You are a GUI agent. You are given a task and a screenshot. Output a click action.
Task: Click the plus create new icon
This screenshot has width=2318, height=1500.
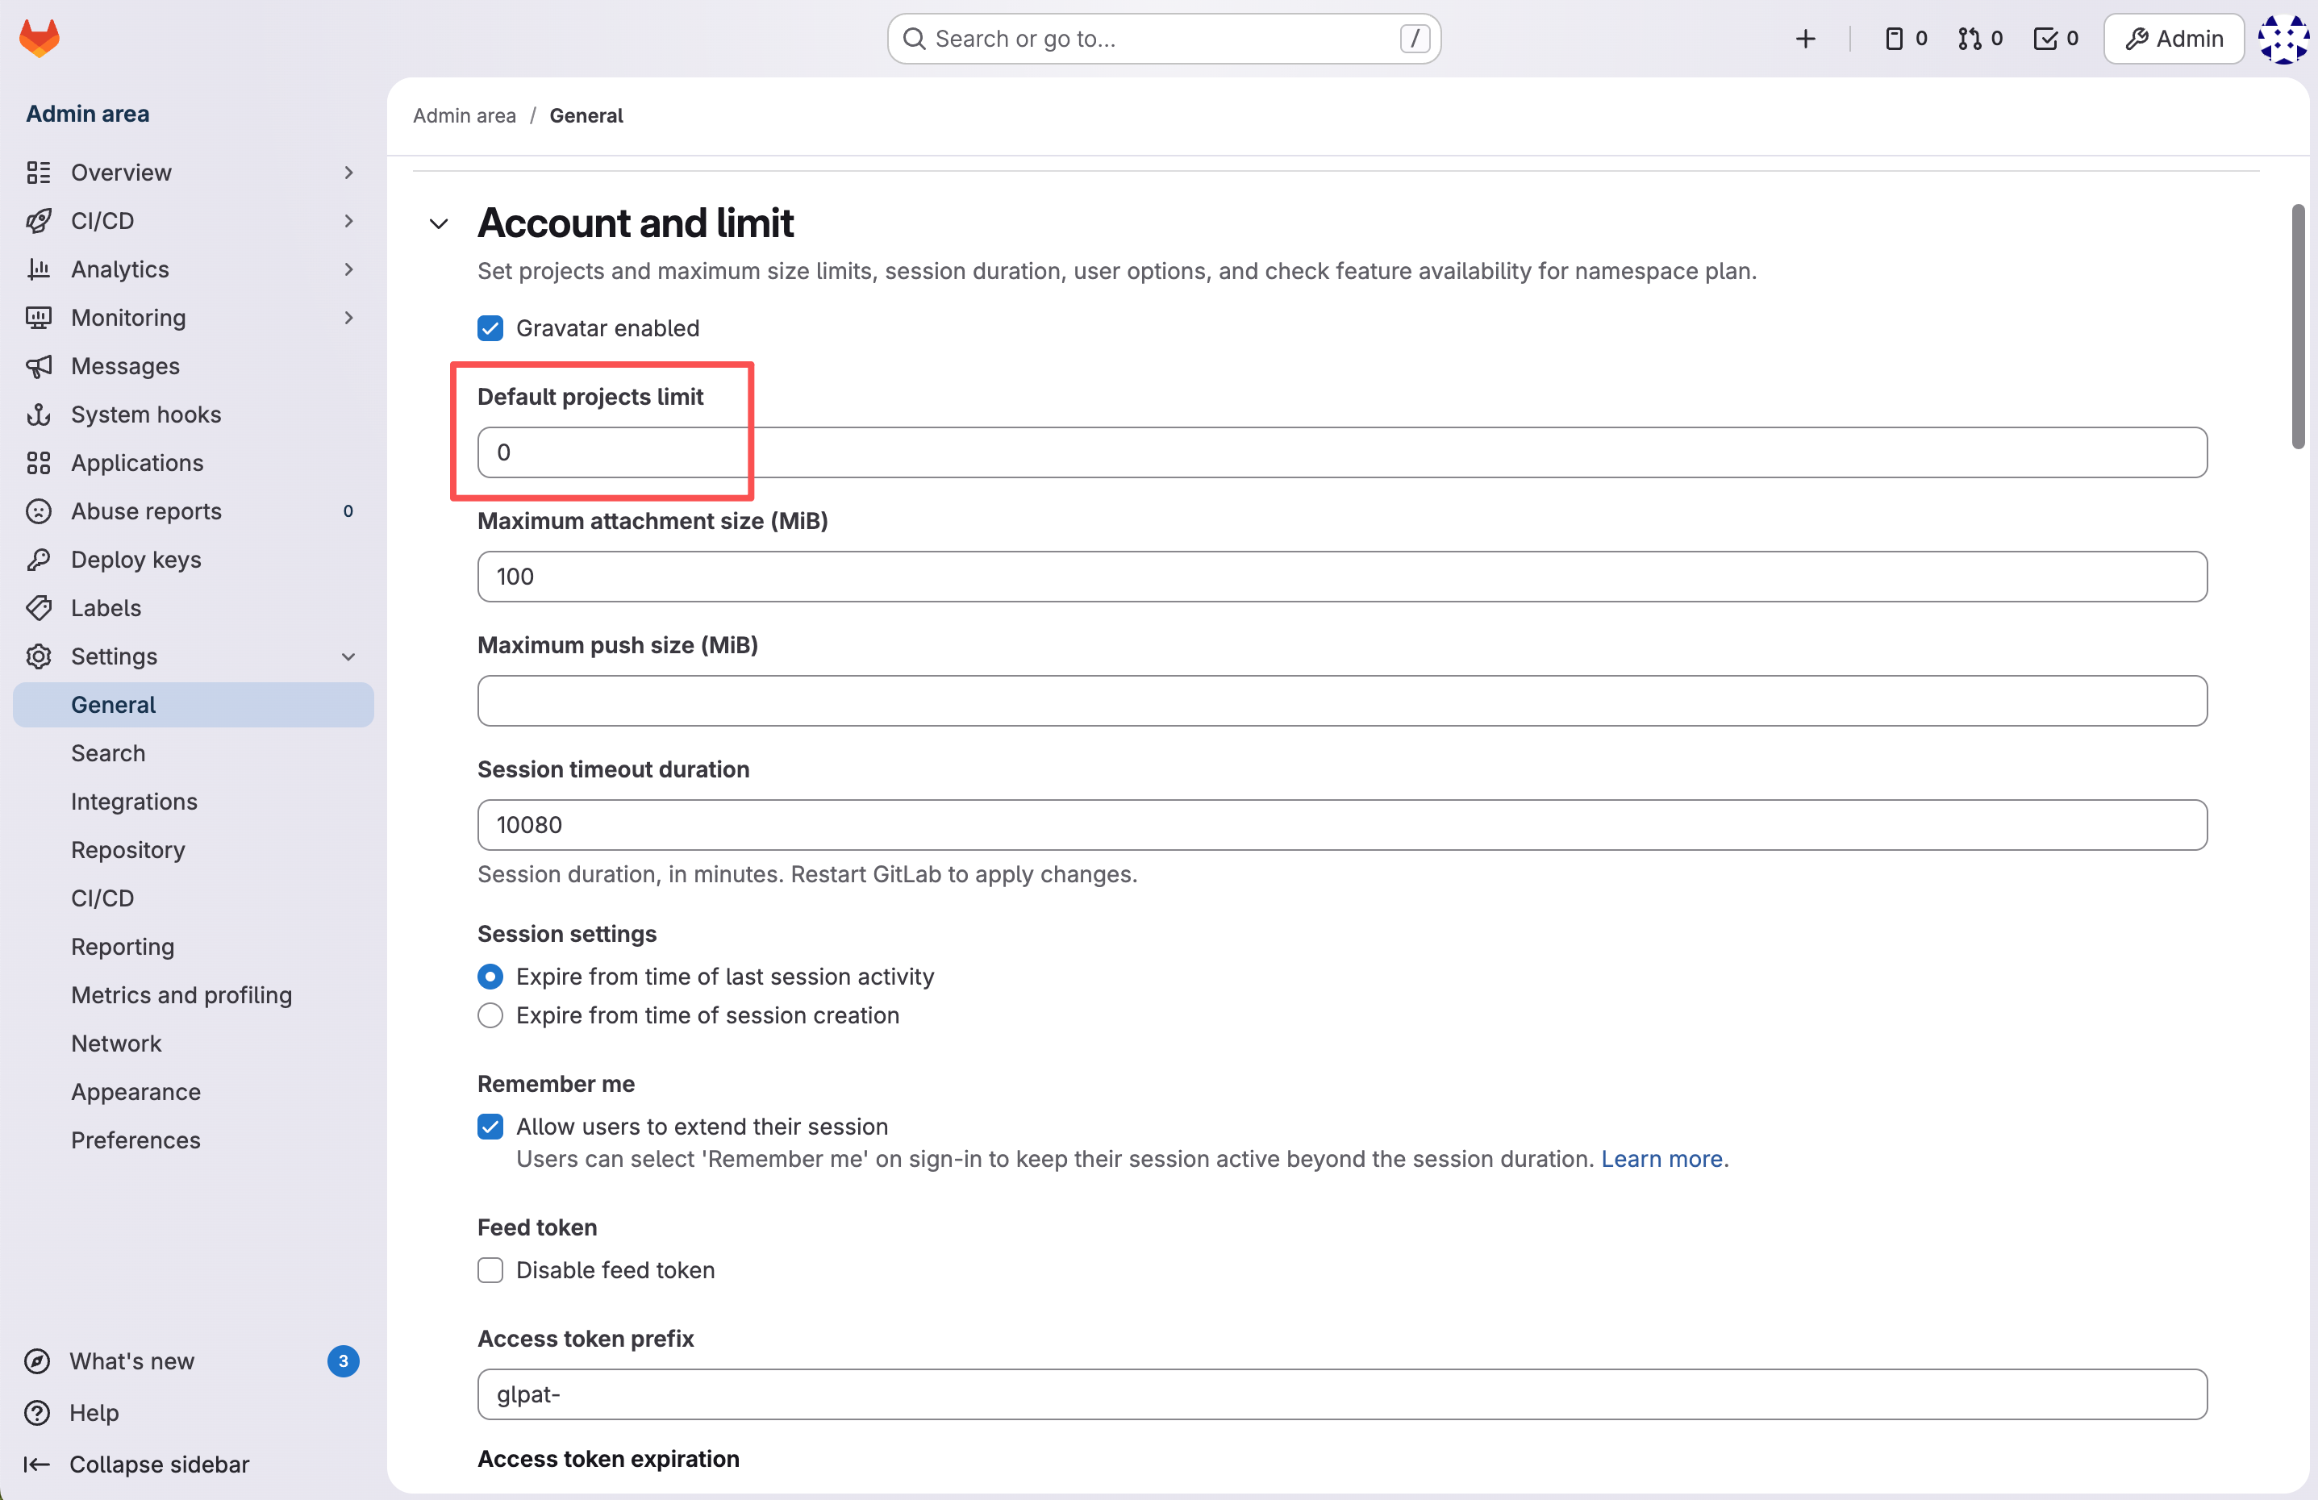pyautogui.click(x=1805, y=39)
